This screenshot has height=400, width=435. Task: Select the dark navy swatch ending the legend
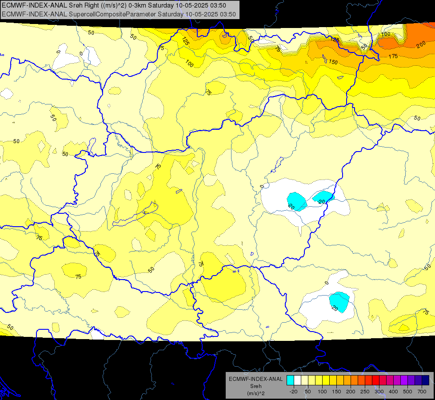click(x=426, y=380)
